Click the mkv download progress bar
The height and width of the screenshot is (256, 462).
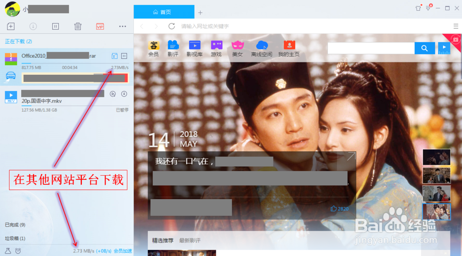75,105
